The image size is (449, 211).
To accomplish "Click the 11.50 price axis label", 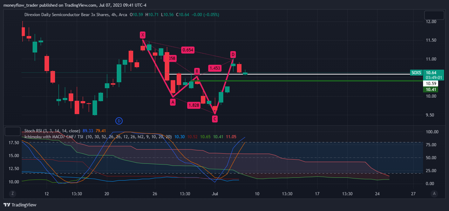I will pyautogui.click(x=431, y=41).
